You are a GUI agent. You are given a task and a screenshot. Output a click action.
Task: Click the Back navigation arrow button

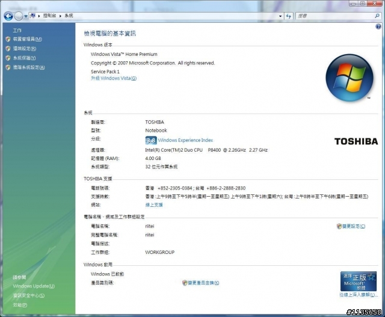click(8, 16)
